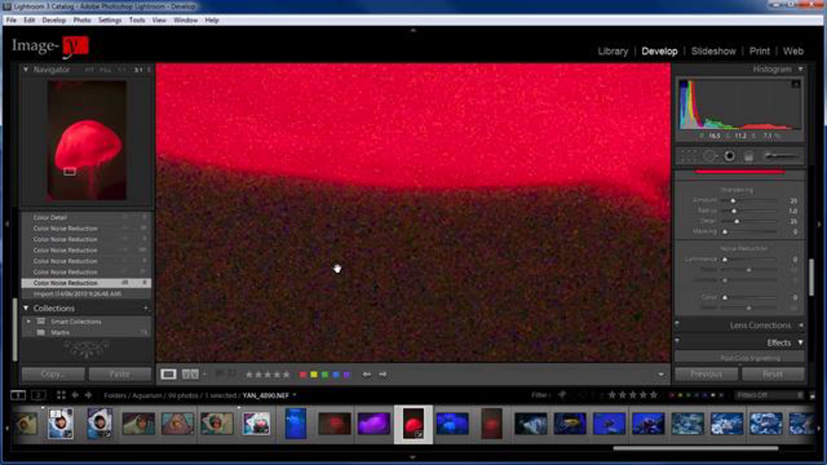Set rating to one star in toolbar
The width and height of the screenshot is (827, 465).
tap(249, 374)
